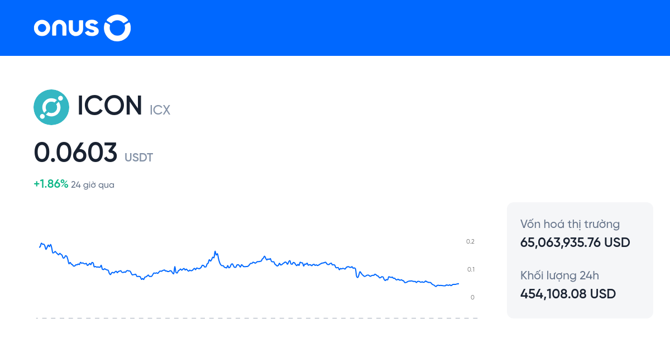The image size is (670, 352).
Task: Click the blue ONUS header bar
Action: click(335, 28)
